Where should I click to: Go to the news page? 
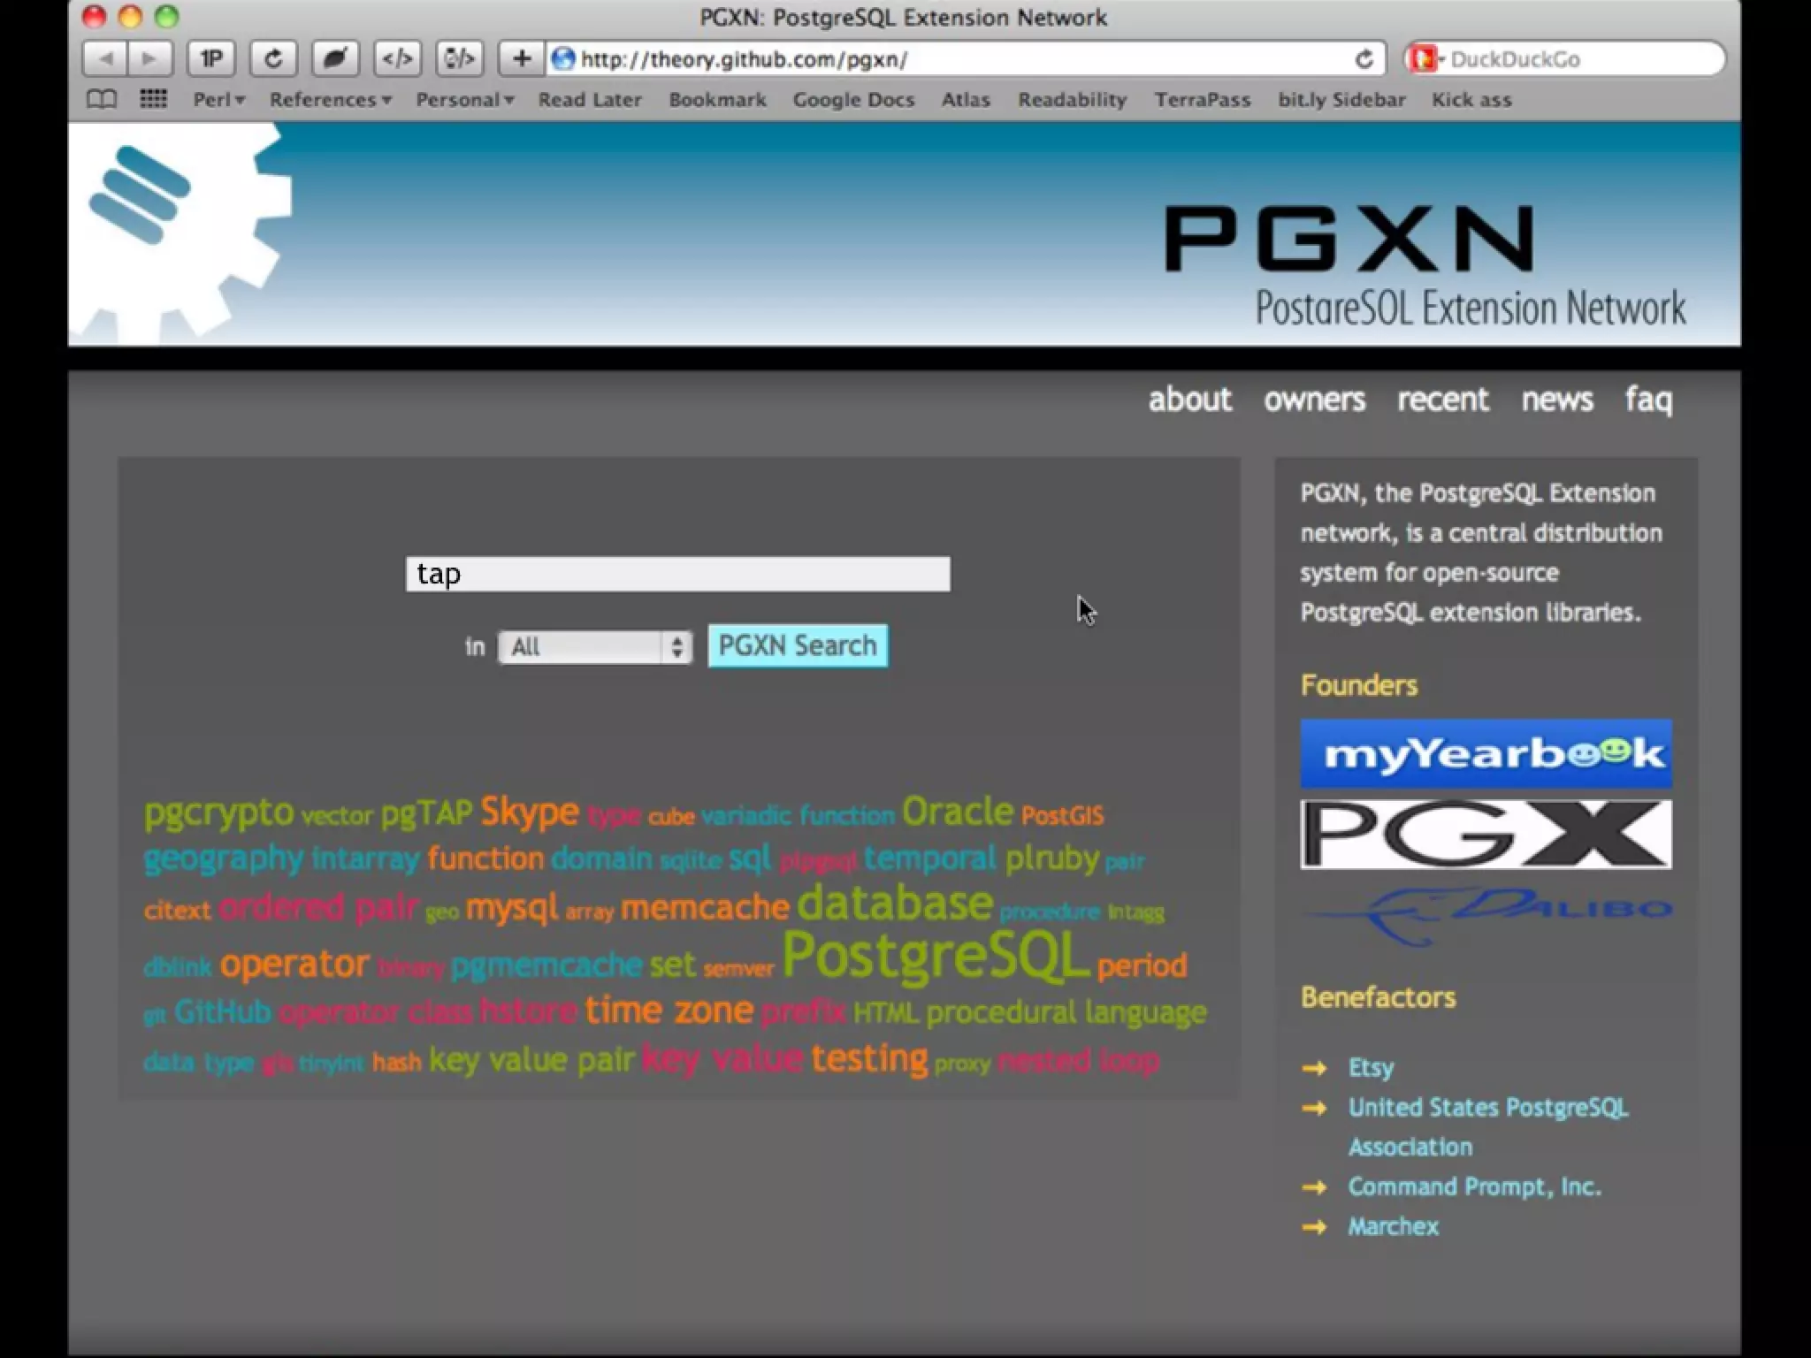[x=1557, y=400]
